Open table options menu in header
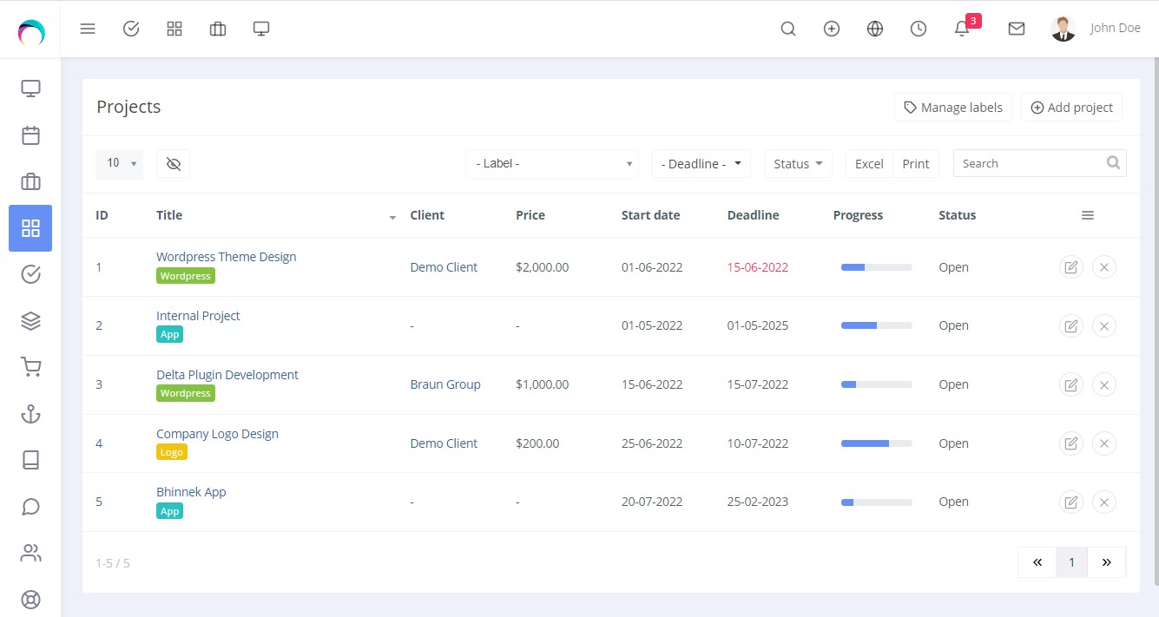1159x617 pixels. click(1088, 215)
